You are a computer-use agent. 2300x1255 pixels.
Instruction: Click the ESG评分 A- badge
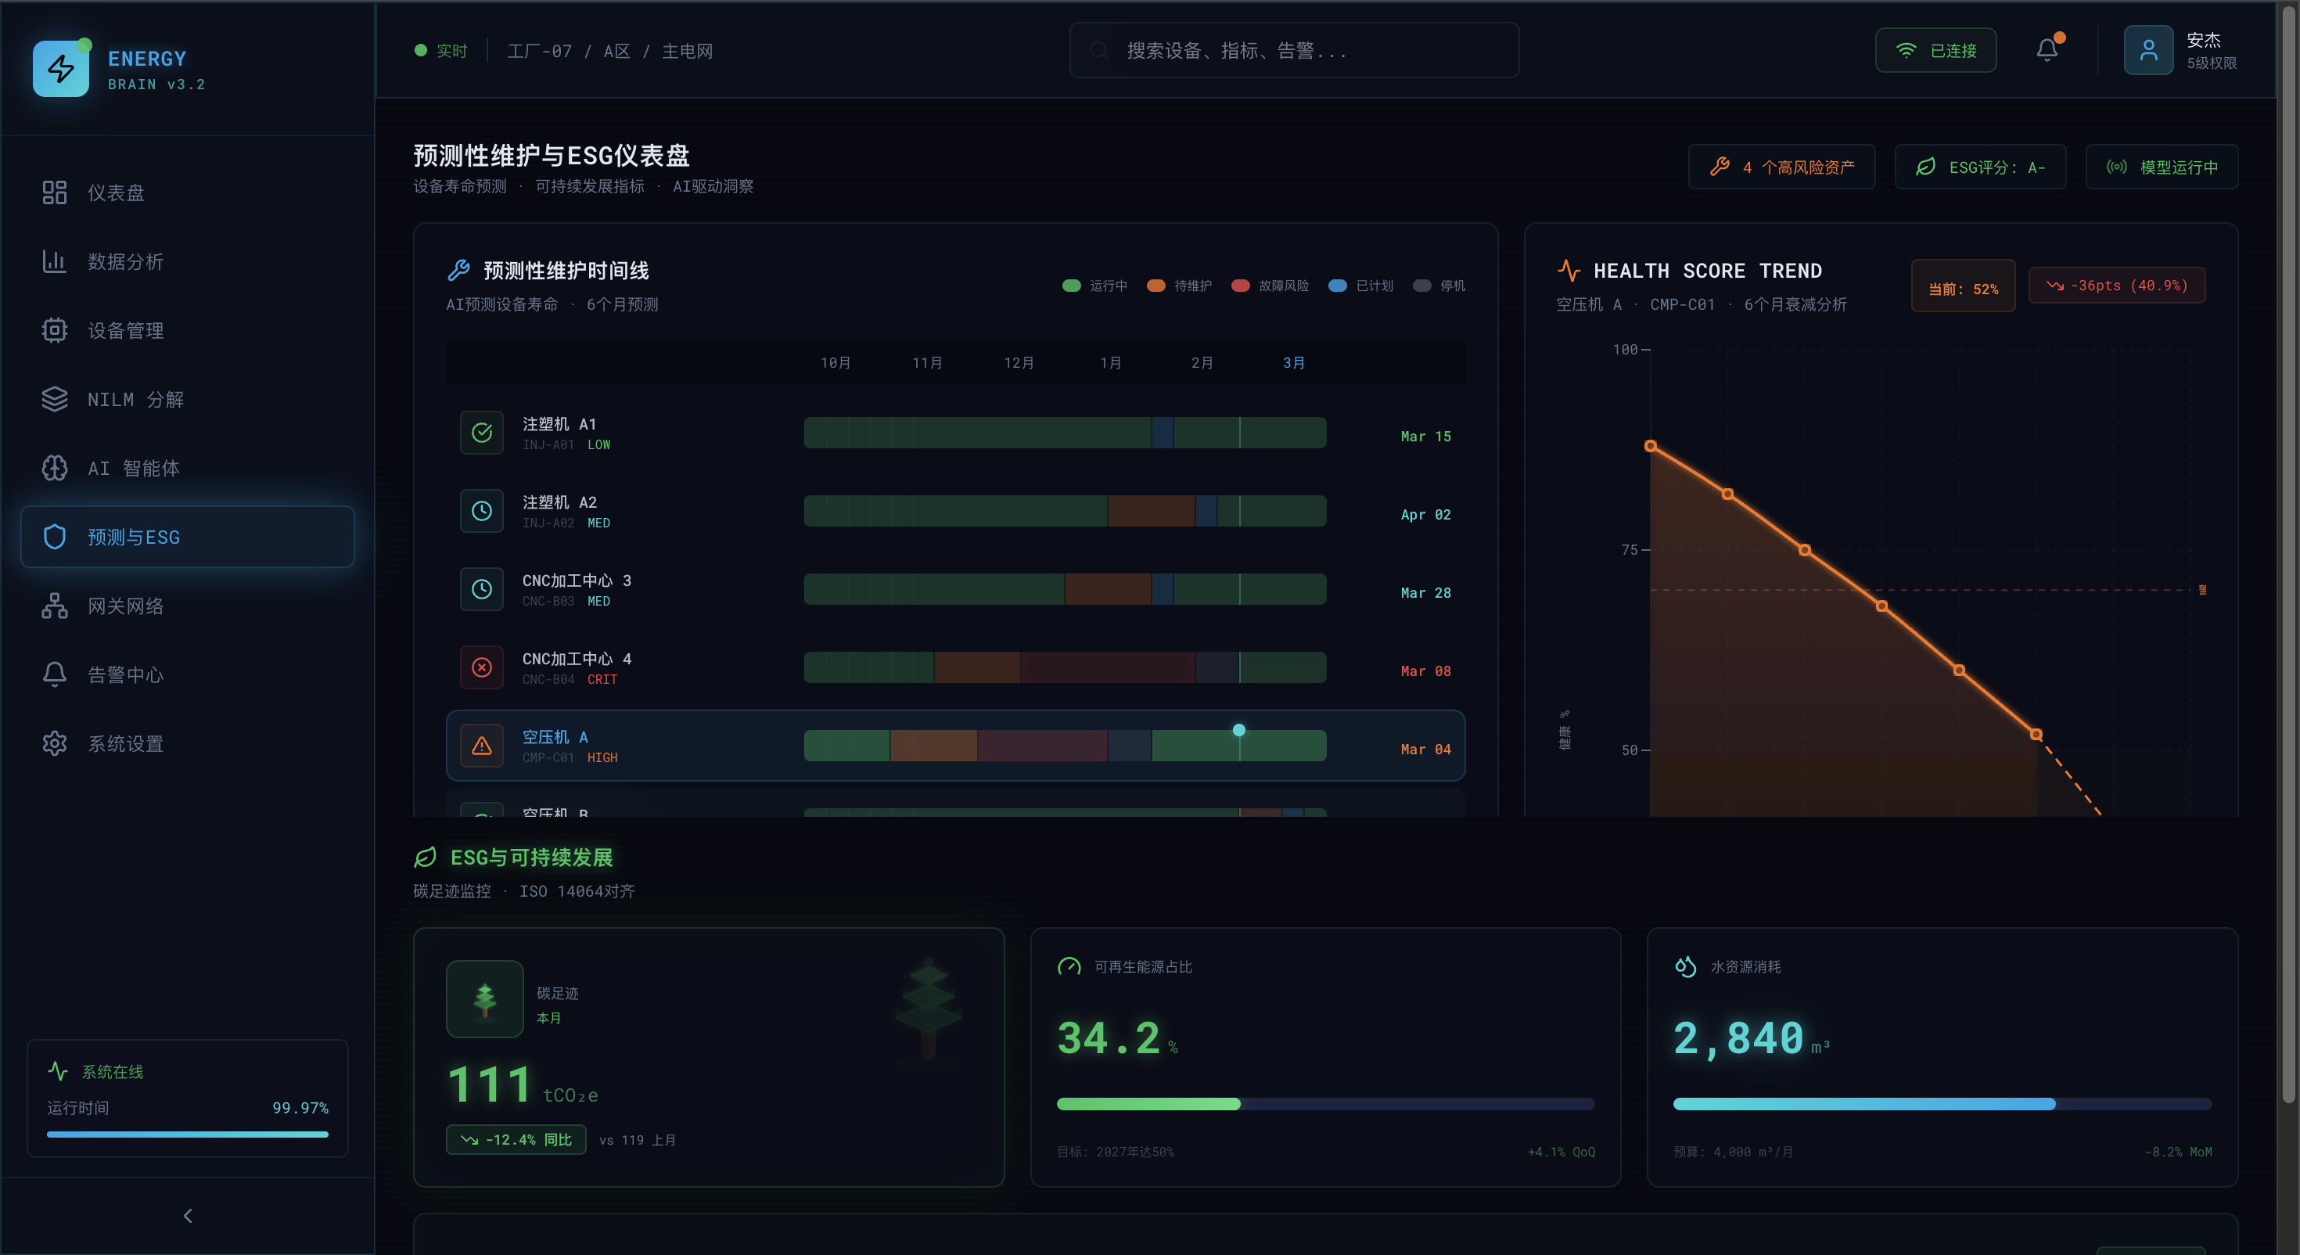pyautogui.click(x=1980, y=166)
